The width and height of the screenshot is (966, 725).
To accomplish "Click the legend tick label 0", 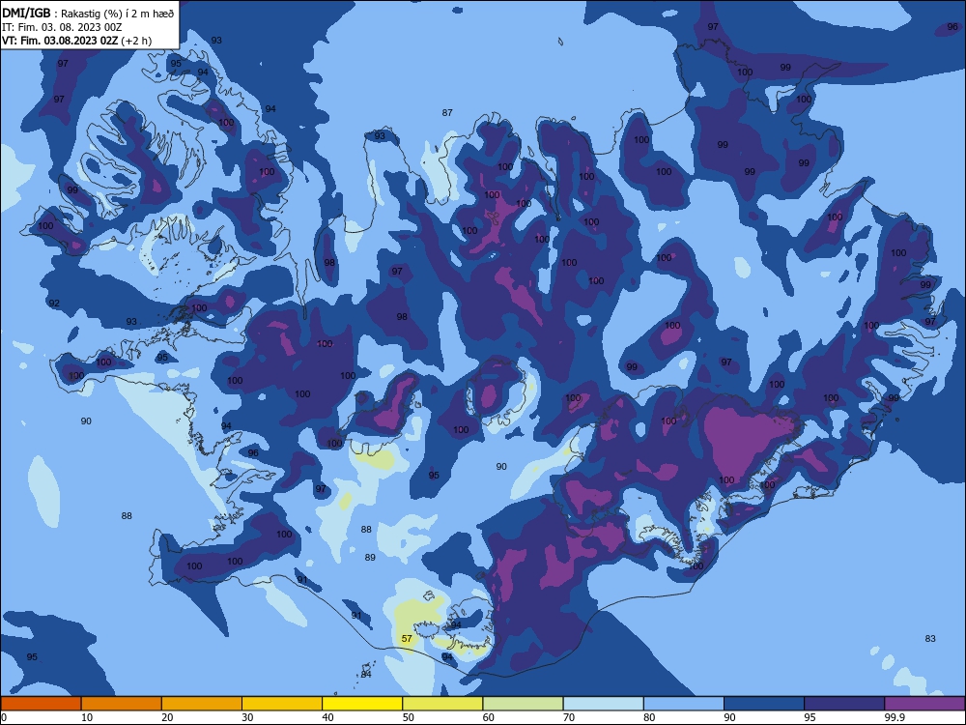I will click(x=4, y=717).
